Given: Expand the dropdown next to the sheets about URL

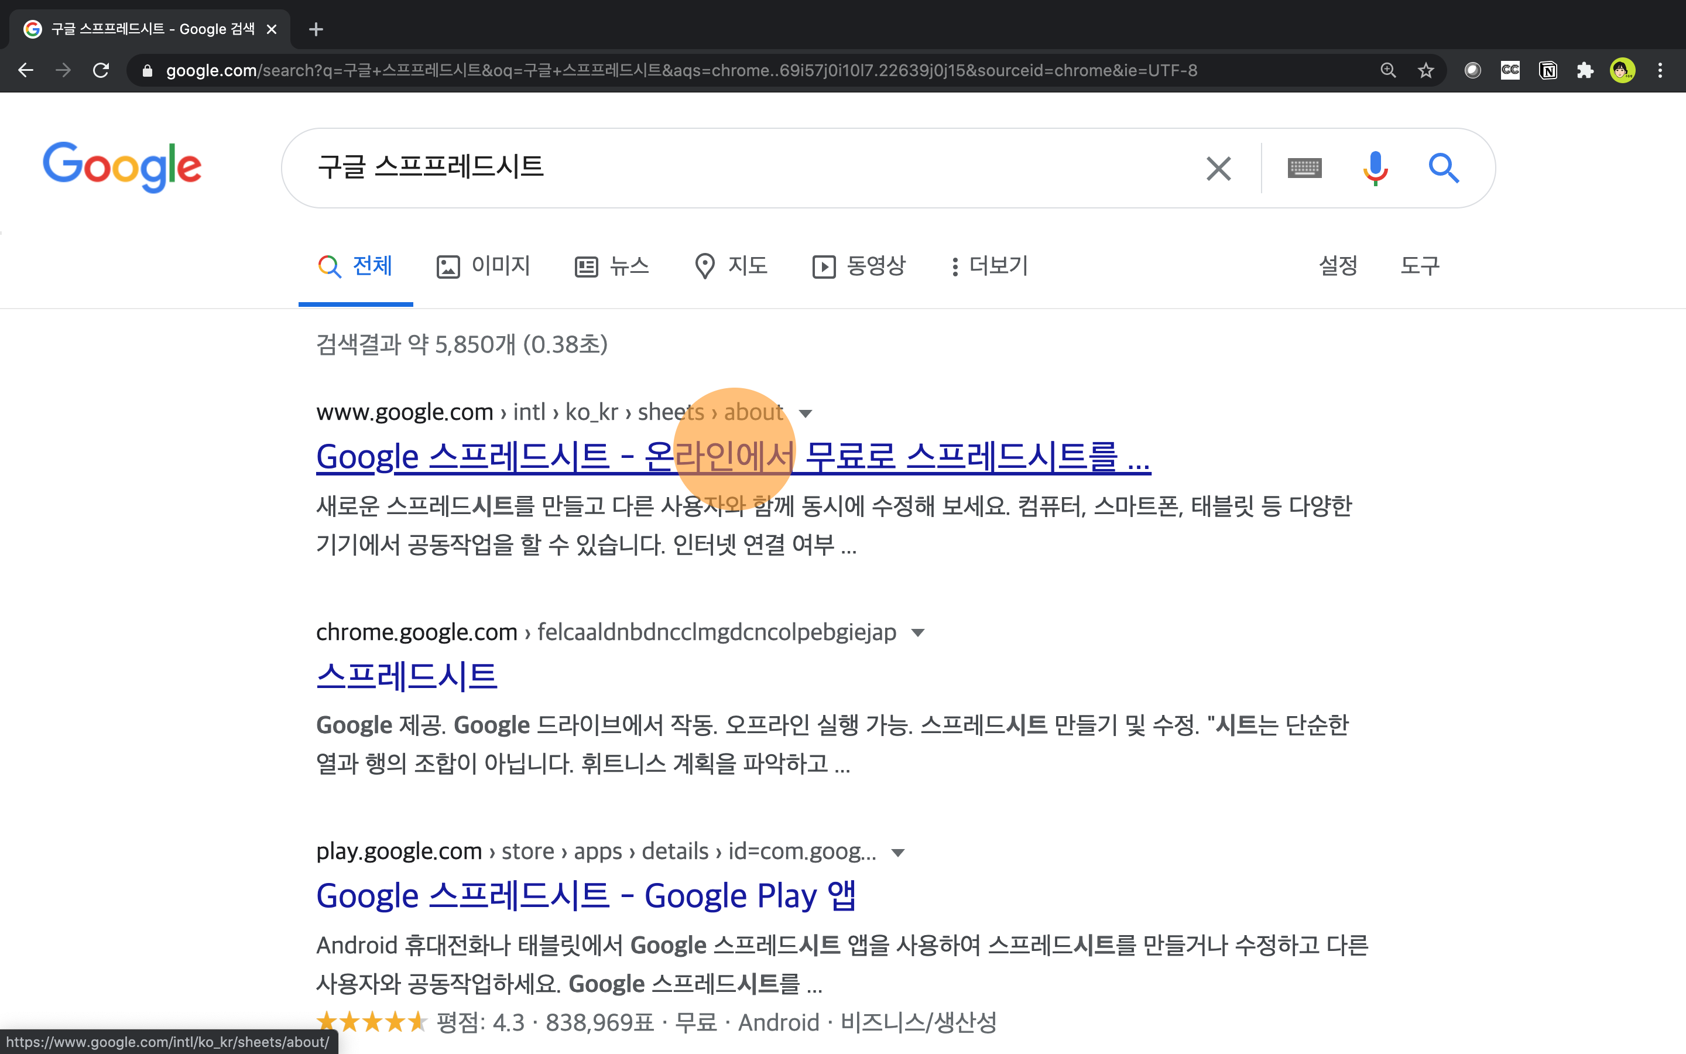Looking at the screenshot, I should pyautogui.click(x=806, y=413).
